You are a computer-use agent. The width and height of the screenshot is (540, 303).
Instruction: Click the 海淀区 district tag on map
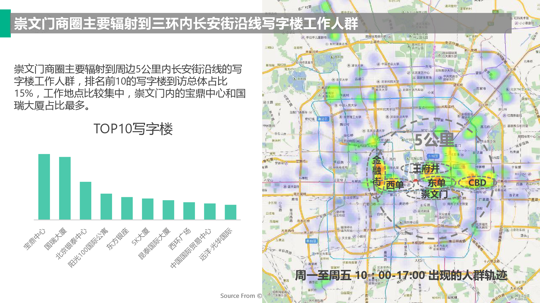[323, 119]
